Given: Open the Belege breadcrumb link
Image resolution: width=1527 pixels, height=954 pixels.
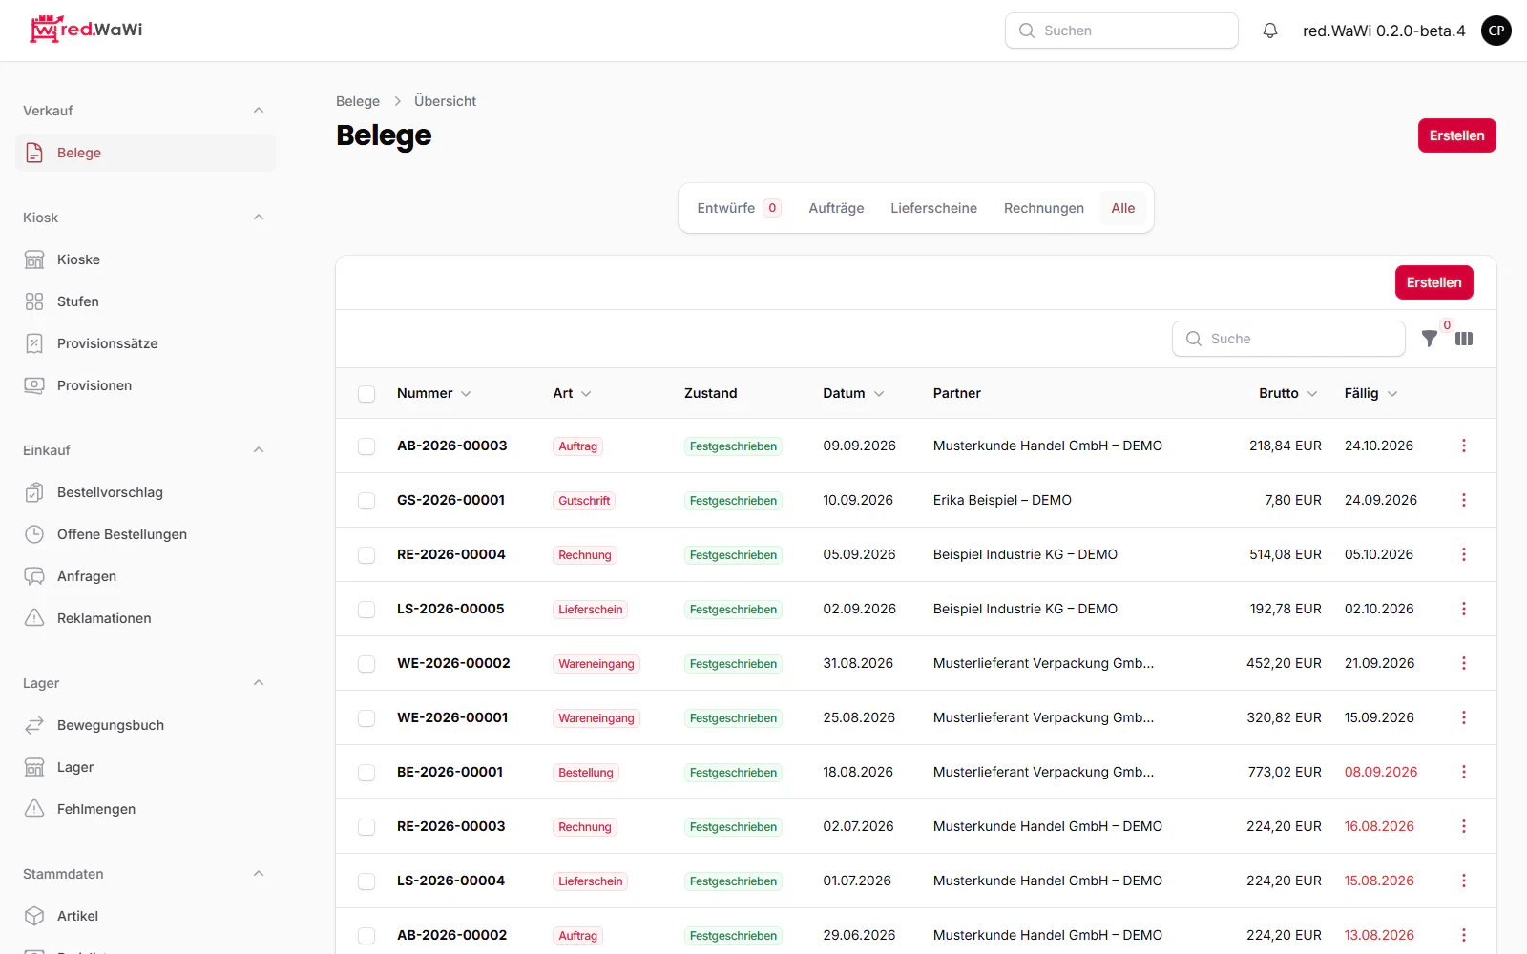Looking at the screenshot, I should pos(358,101).
